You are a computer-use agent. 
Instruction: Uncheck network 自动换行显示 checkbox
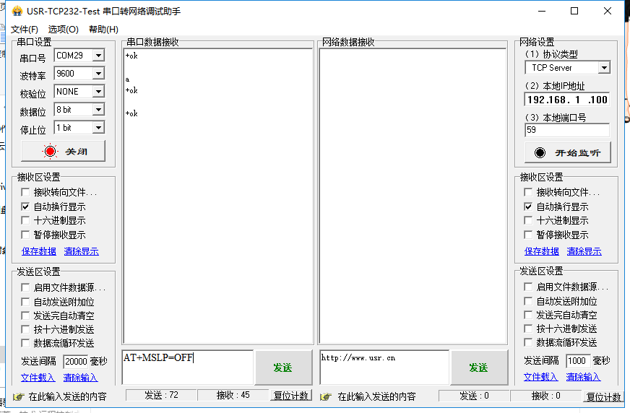pos(528,206)
